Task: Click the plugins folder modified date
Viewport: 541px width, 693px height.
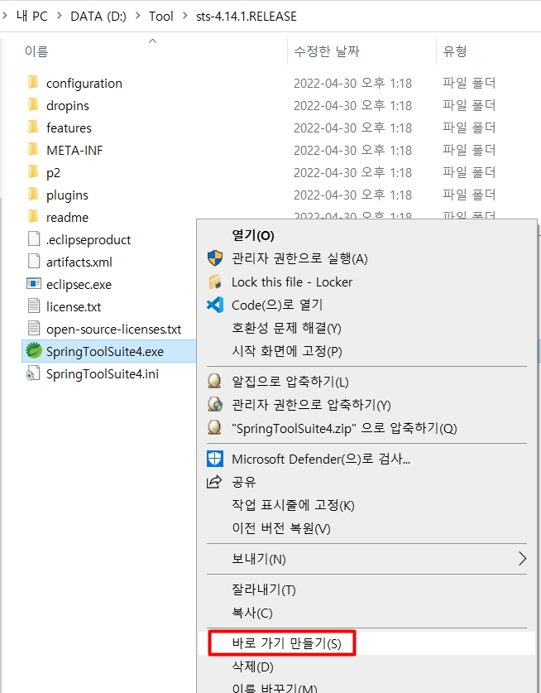Action: point(353,195)
